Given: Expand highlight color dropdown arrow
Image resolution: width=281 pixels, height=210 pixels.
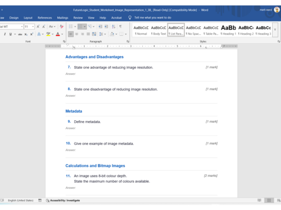Looking at the screenshot, I should pyautogui.click(x=53, y=34).
